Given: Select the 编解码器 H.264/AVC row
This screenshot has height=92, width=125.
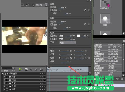Looking at the screenshot, I should pyautogui.click(x=108, y=70).
